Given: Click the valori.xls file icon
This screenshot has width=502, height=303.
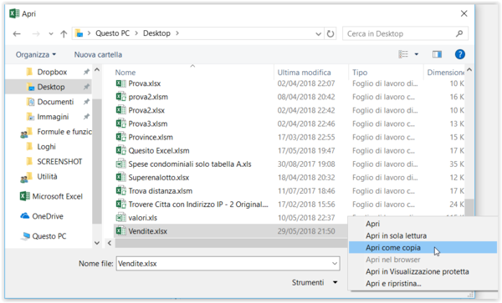Looking at the screenshot, I should tap(120, 217).
